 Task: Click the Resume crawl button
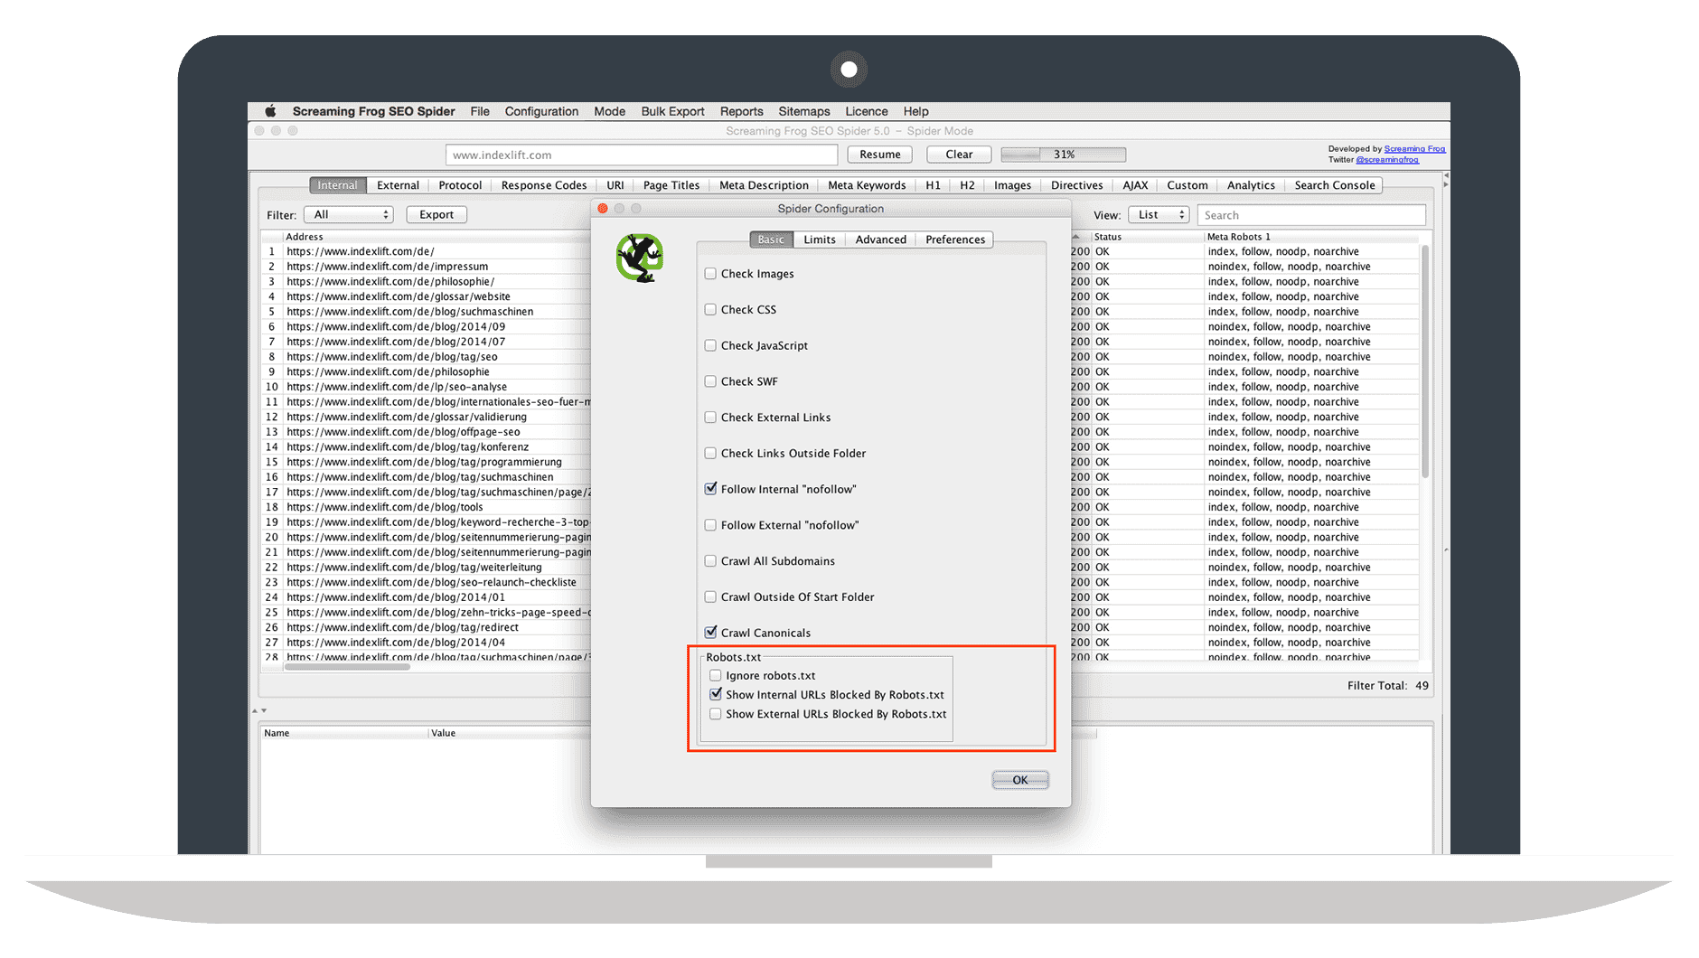coord(880,155)
